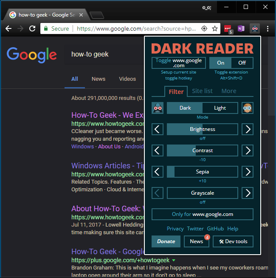This screenshot has width=276, height=278.
Task: Open the Site list tab
Action: (x=202, y=91)
